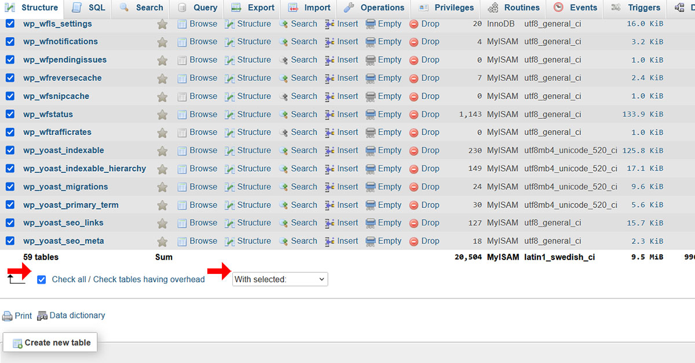The image size is (695, 363).
Task: Click red Drop icon for wp_yoast_seo_meta
Action: pyautogui.click(x=414, y=242)
